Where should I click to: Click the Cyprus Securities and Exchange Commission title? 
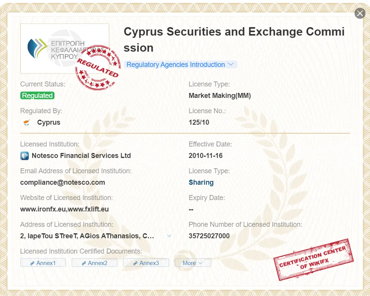click(x=234, y=39)
